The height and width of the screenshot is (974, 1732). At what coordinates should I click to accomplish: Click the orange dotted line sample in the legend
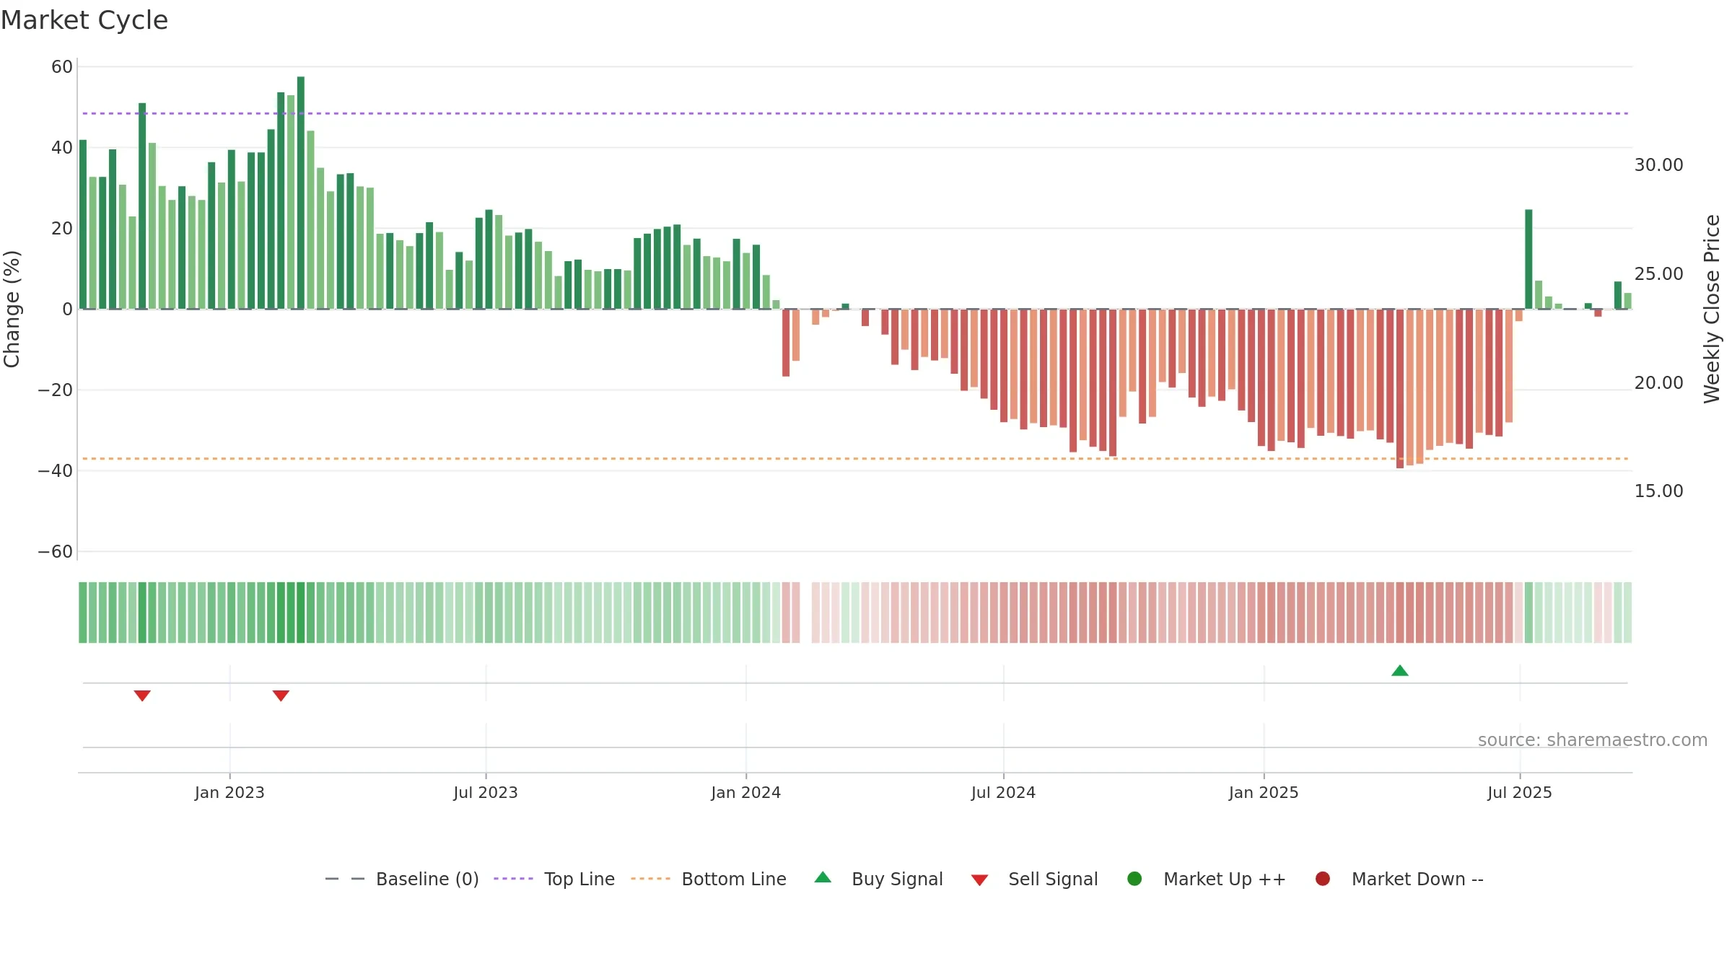click(x=650, y=879)
